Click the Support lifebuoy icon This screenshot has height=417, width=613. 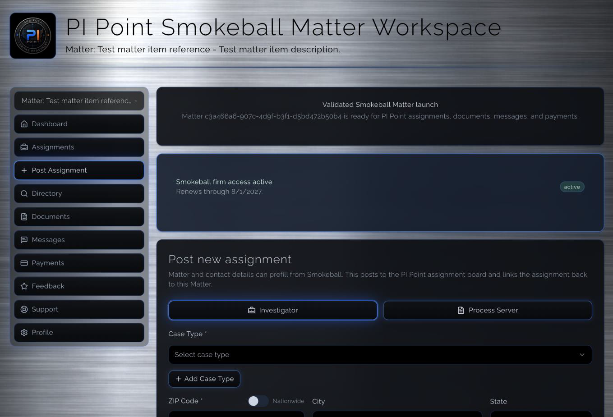[x=24, y=309]
